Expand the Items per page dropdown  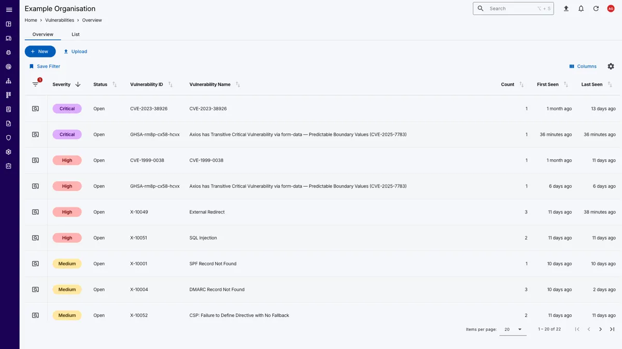point(513,329)
